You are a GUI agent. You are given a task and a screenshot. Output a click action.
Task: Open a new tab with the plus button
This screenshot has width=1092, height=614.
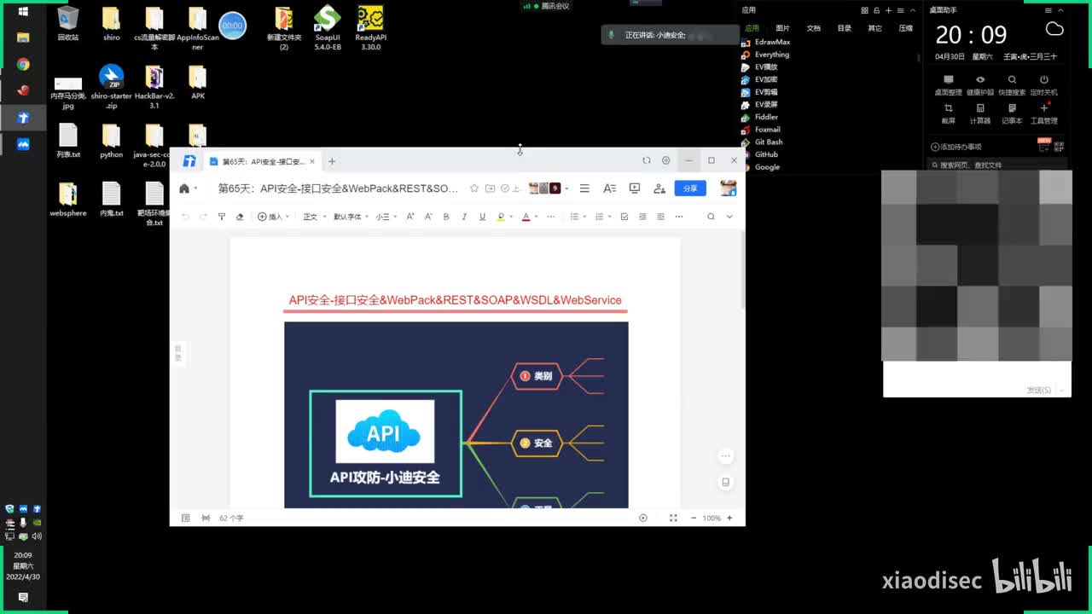click(x=332, y=161)
